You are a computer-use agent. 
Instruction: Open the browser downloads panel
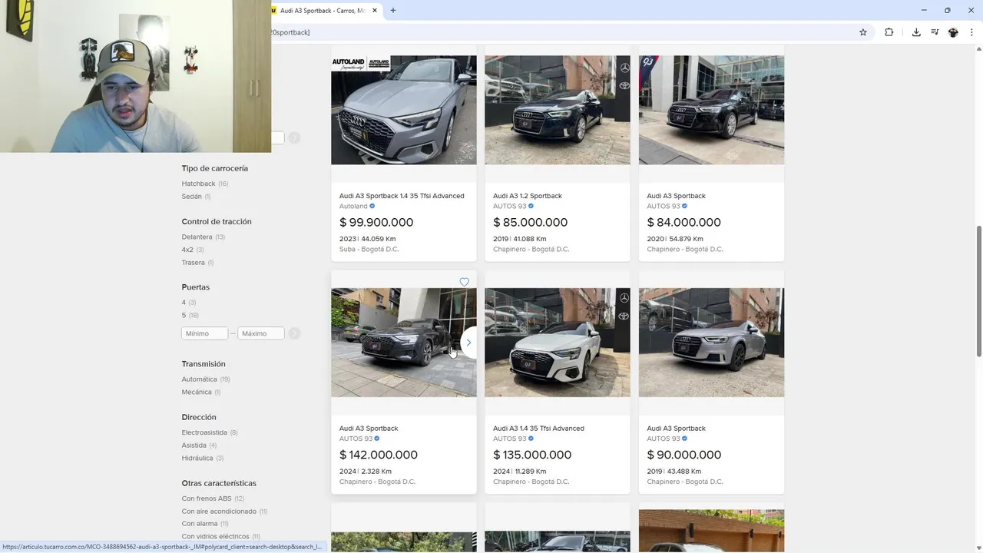pyautogui.click(x=916, y=32)
